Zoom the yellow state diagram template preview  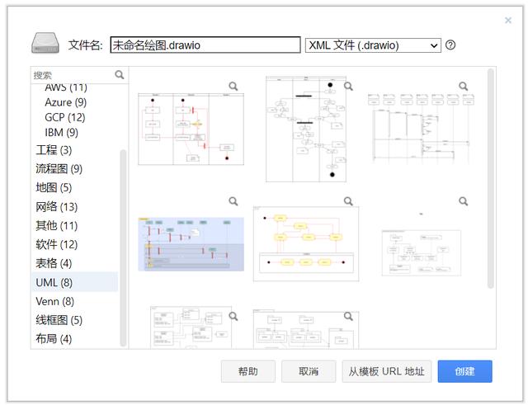pyautogui.click(x=348, y=201)
